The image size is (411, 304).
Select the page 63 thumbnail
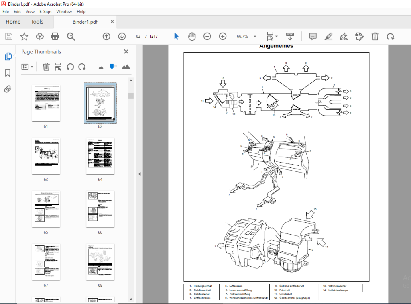46,156
